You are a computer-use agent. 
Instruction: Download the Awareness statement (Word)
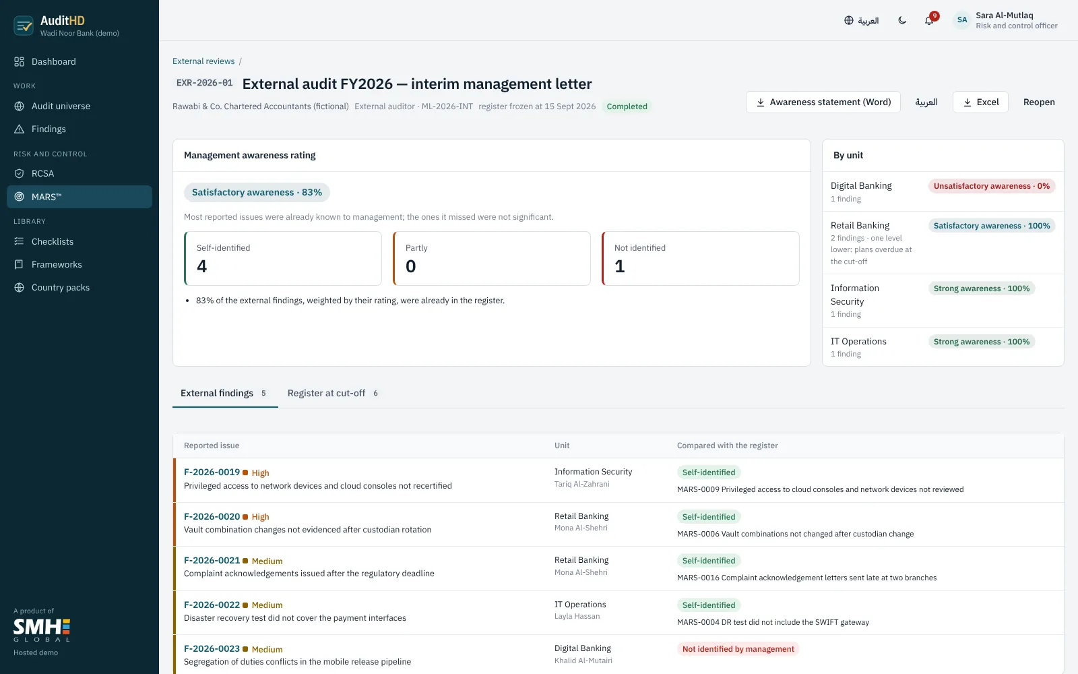823,102
